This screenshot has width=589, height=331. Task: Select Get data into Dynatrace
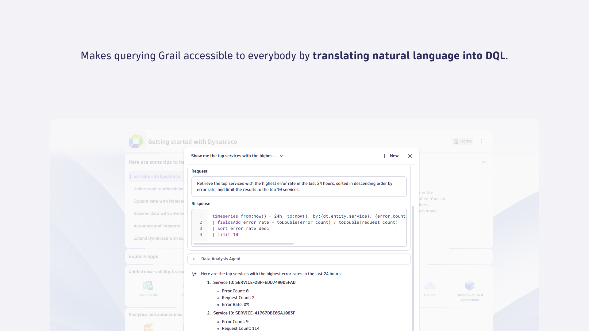[x=156, y=176]
